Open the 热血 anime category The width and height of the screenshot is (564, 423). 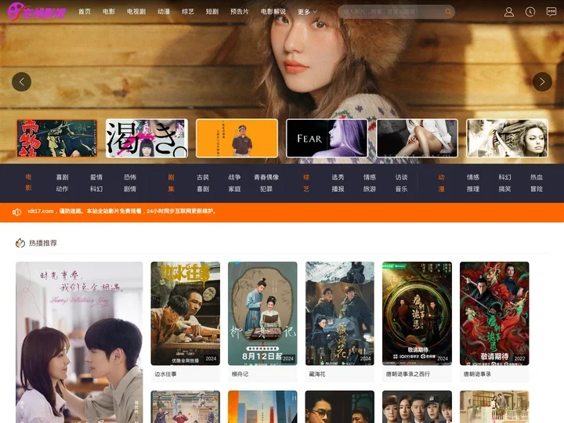537,177
